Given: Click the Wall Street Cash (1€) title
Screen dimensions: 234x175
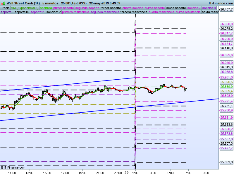Looking at the screenshot, I should pos(23,3).
